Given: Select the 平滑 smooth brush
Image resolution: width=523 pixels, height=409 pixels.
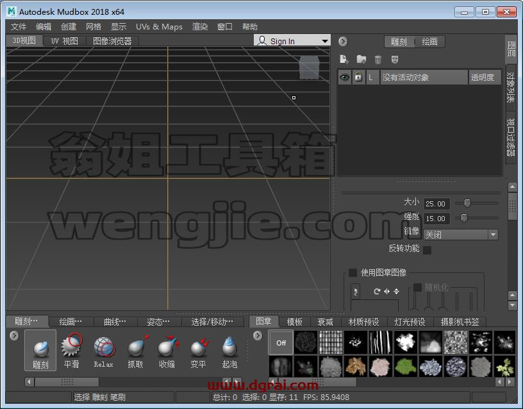Looking at the screenshot, I should coord(71,351).
